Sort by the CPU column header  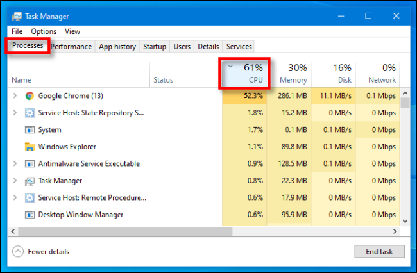point(247,74)
